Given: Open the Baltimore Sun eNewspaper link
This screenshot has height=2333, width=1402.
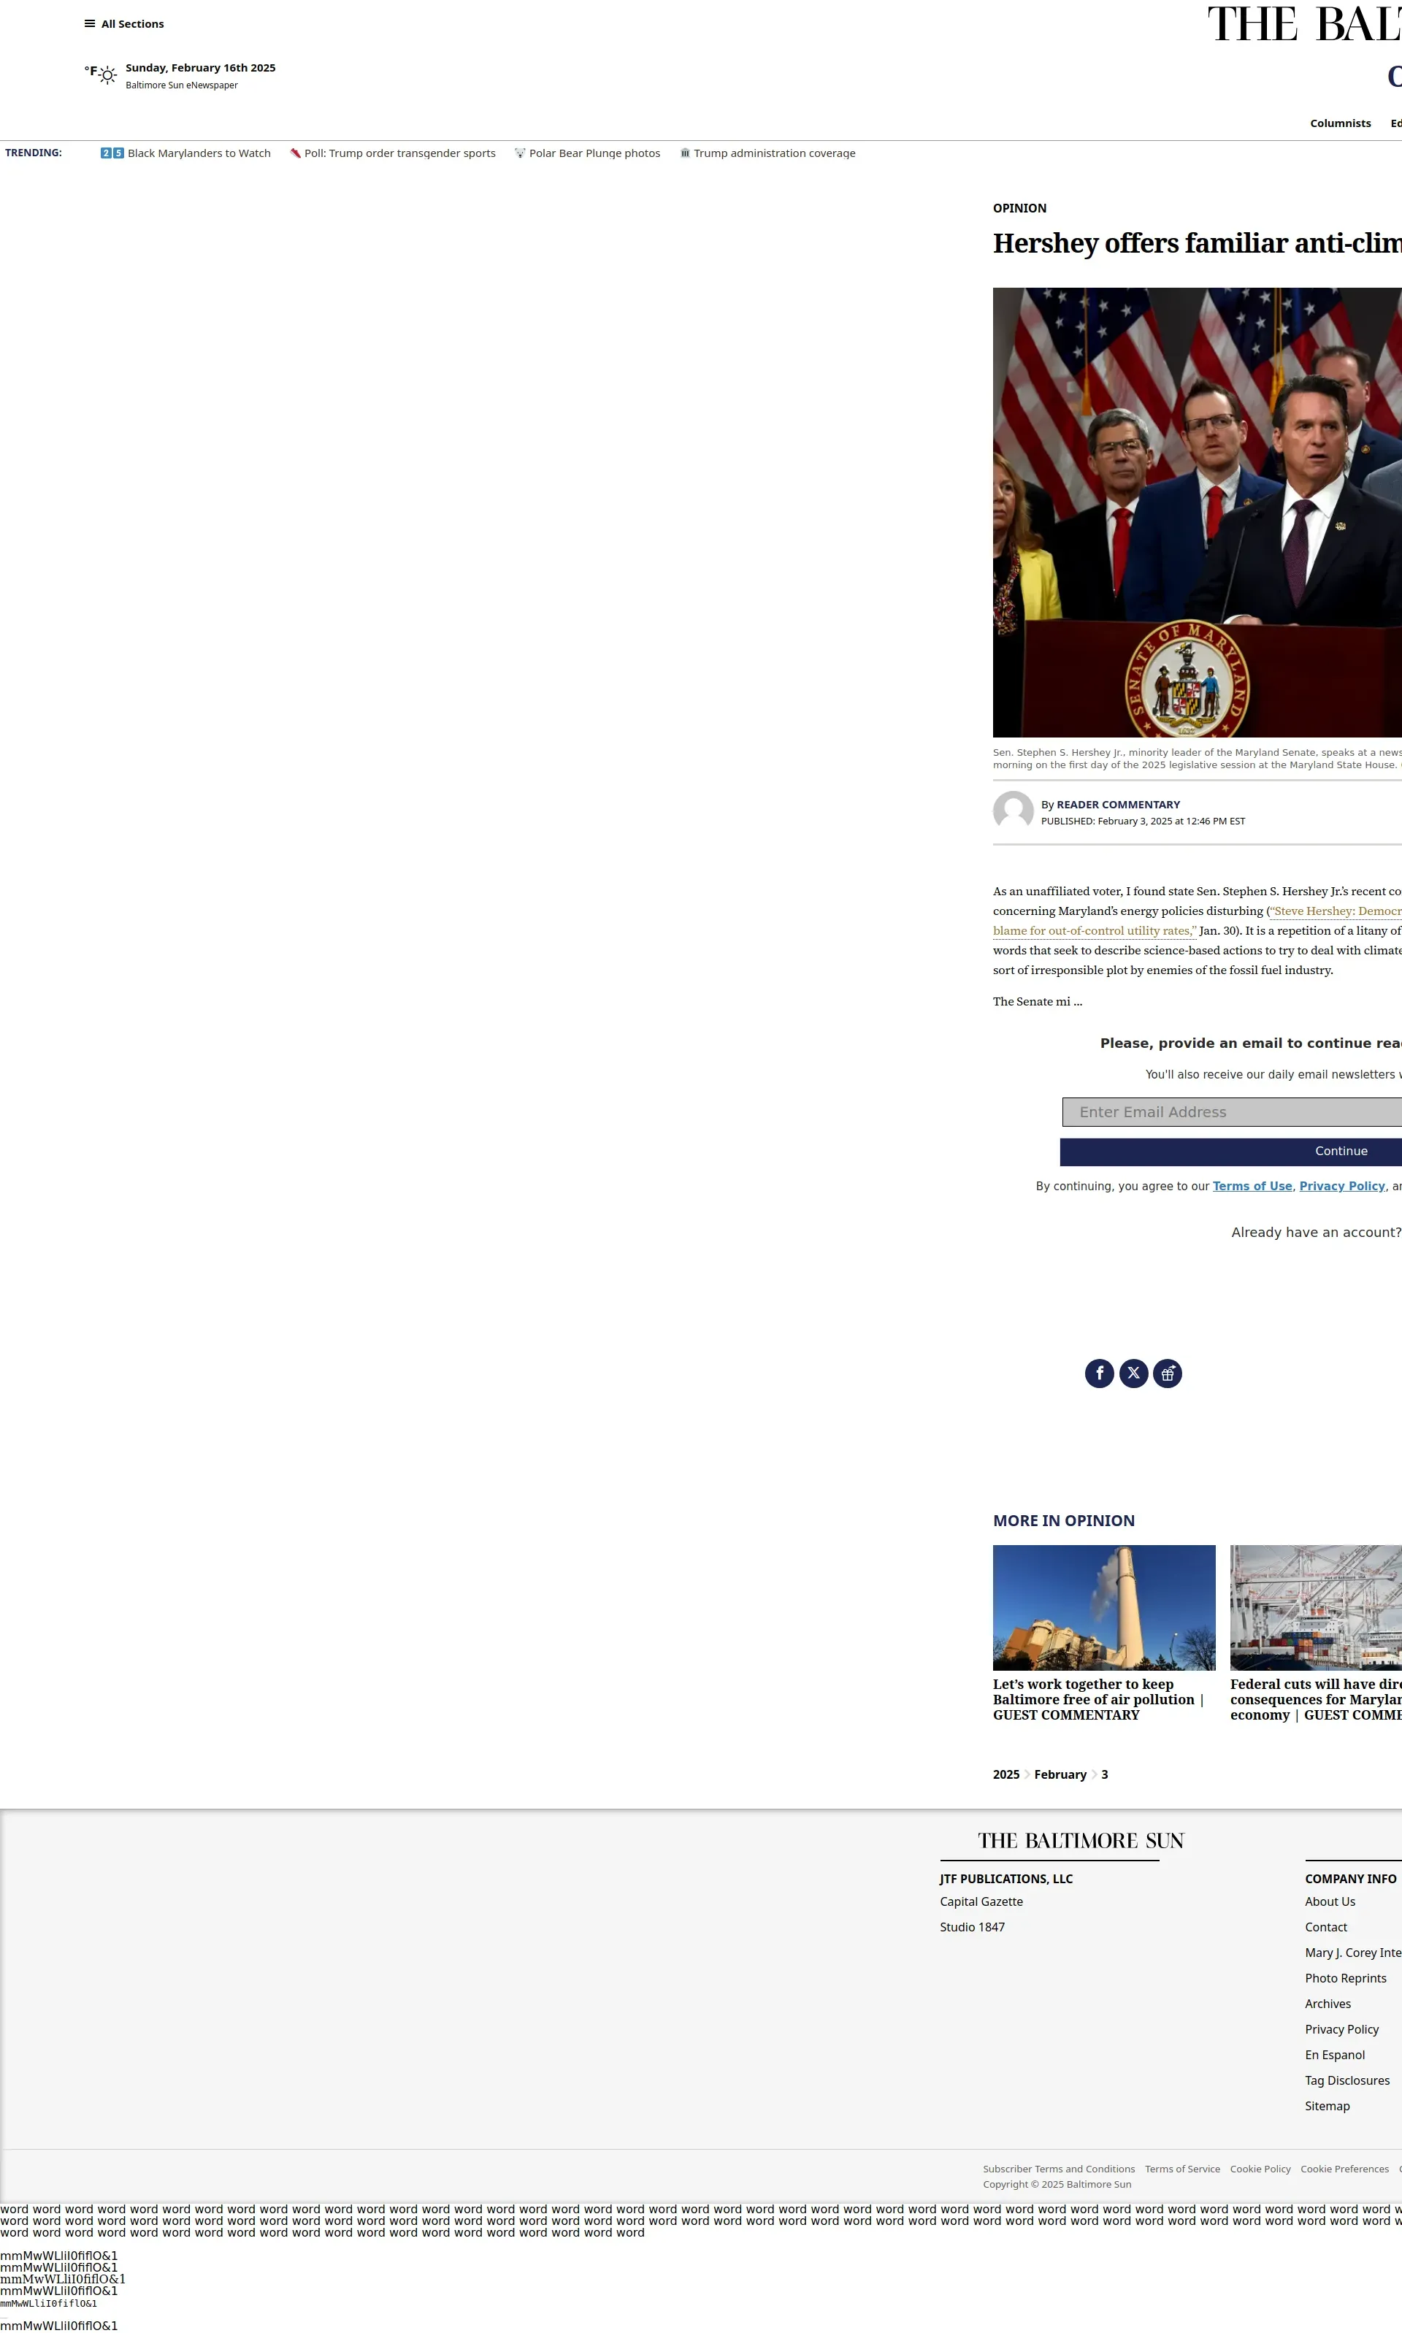Looking at the screenshot, I should click(181, 85).
